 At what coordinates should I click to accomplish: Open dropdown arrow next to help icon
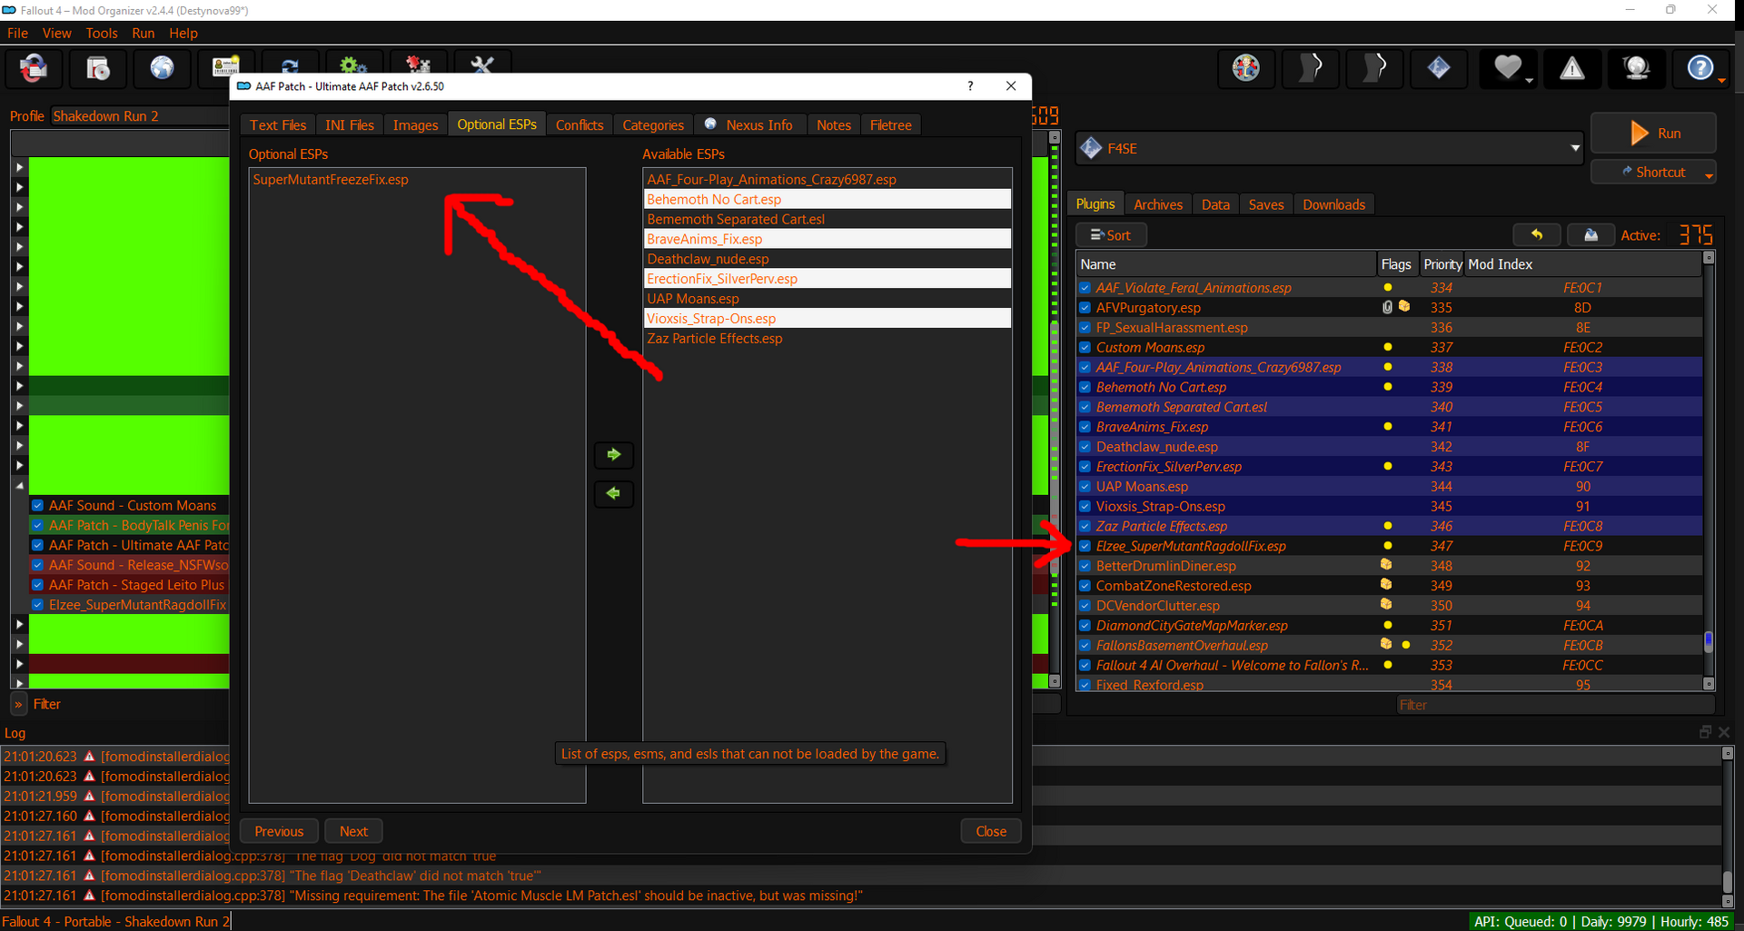pos(1721,81)
